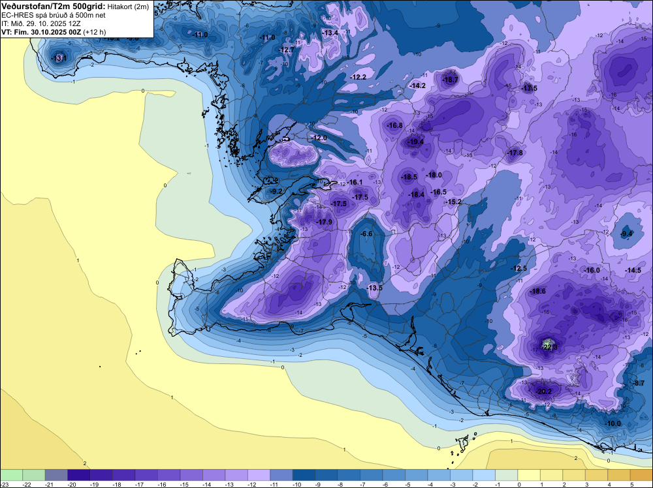Image resolution: width=653 pixels, height=488 pixels.
Task: Click the map title Veðurstofan/T2m 500grid
Action: click(54, 7)
